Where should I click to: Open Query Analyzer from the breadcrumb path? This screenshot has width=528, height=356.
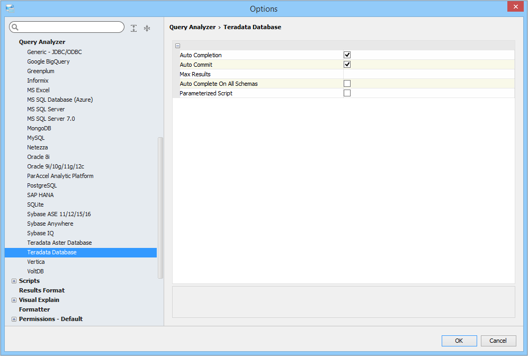coord(192,27)
